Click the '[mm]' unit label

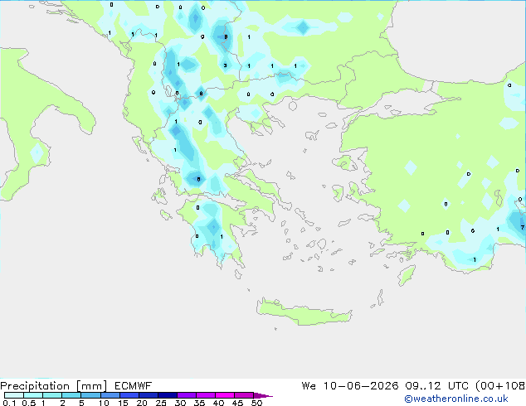(x=91, y=386)
